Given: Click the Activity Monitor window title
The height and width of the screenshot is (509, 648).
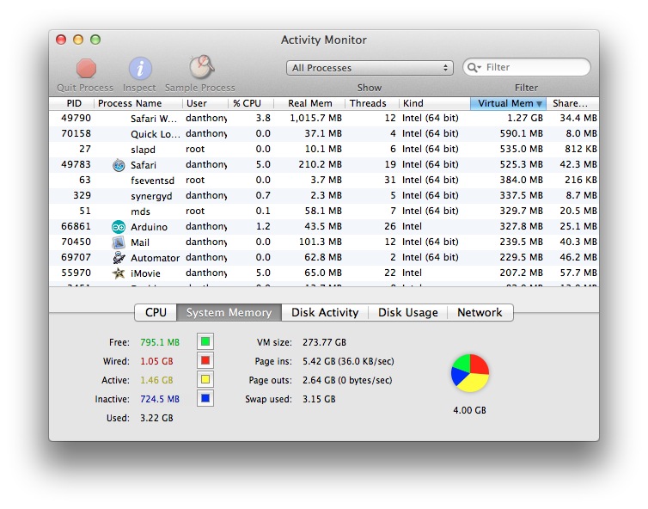Looking at the screenshot, I should coord(324,40).
